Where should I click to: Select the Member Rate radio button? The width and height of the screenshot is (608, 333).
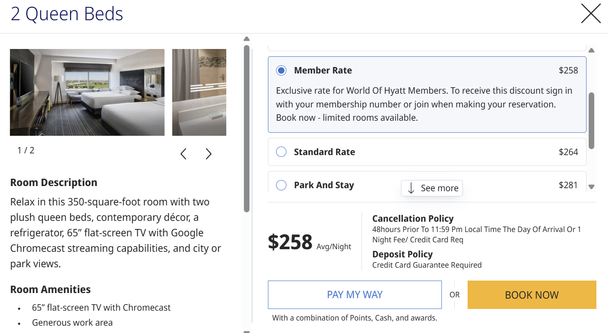point(281,70)
